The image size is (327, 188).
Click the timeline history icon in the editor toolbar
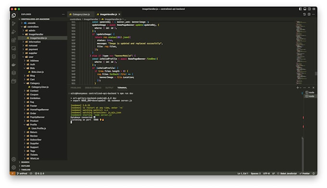pos(304,14)
